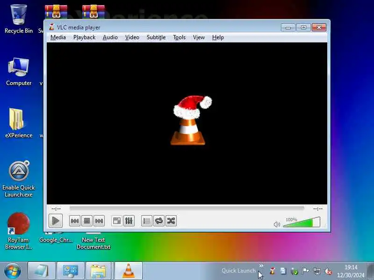Open the Audio menu
The width and height of the screenshot is (374, 280).
(110, 37)
